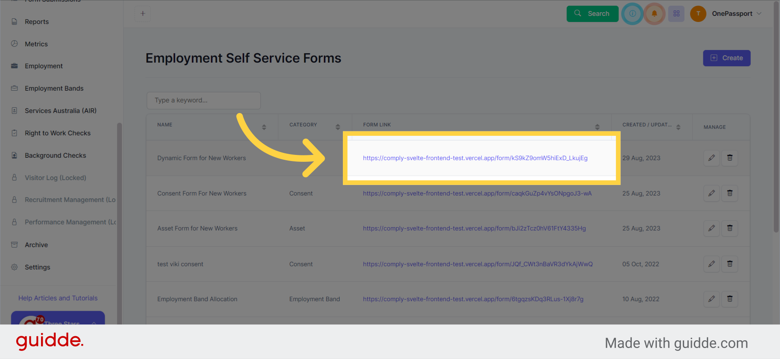This screenshot has height=359, width=780.
Task: Delete Asset Form for New Workers
Action: pyautogui.click(x=730, y=228)
